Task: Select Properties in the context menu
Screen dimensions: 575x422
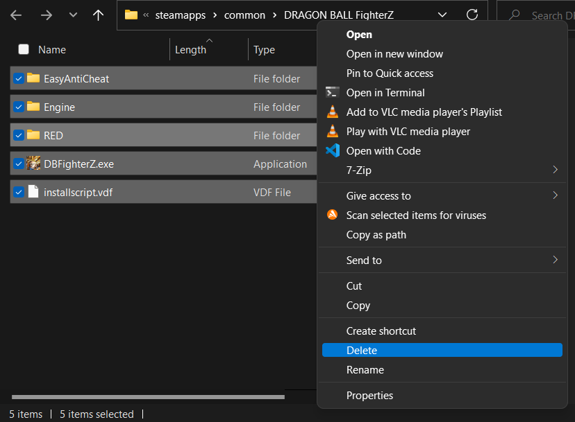Action: click(369, 396)
